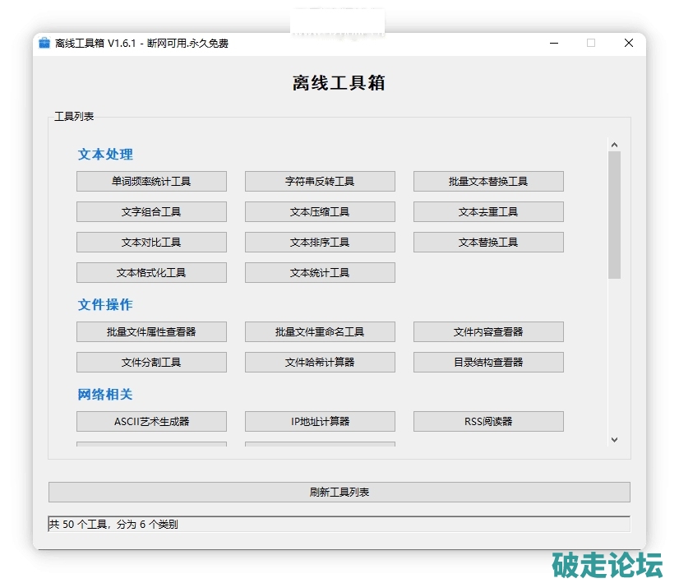Open 批量文件属性查看器
679x583 pixels.
pyautogui.click(x=151, y=332)
